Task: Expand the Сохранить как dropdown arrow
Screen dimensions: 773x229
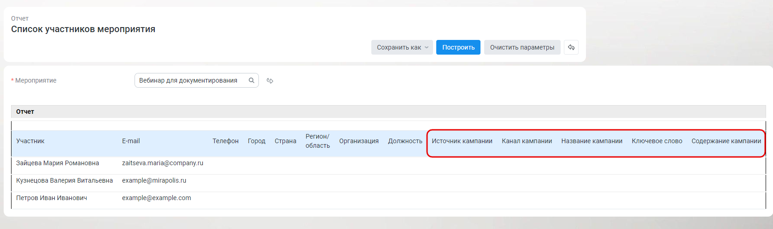Action: (x=427, y=47)
